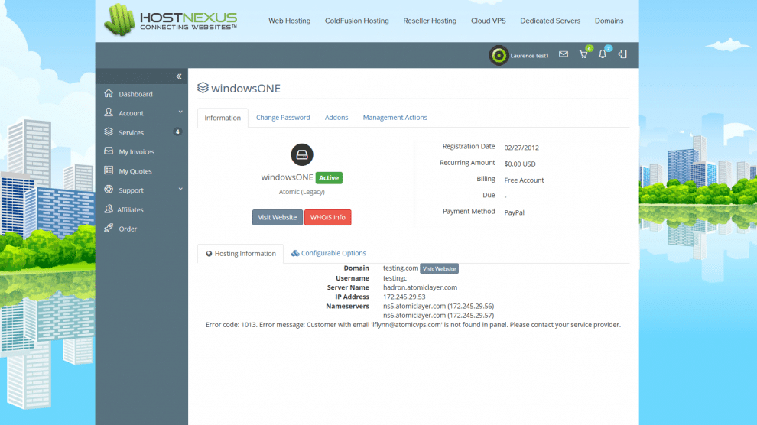Image resolution: width=757 pixels, height=425 pixels.
Task: Click the Support lifebuoy icon
Action: click(x=109, y=190)
